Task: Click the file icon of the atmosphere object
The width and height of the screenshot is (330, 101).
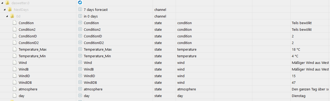Action: tap(15, 89)
